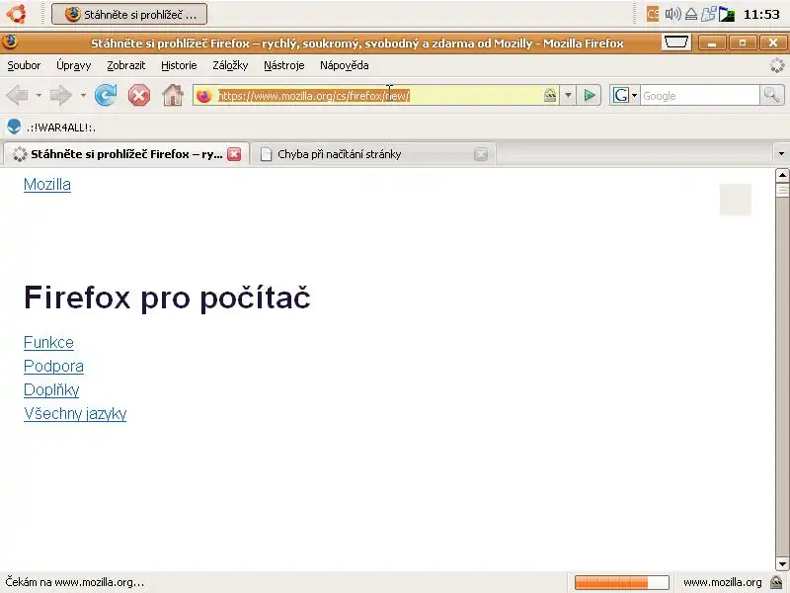The width and height of the screenshot is (790, 593).
Task: Click the scrollbar down arrow
Action: [782, 563]
